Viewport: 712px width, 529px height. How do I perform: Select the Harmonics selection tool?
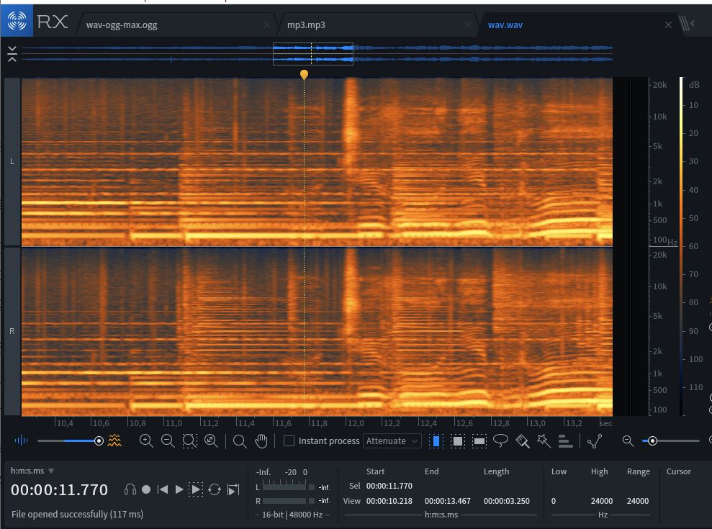(x=566, y=441)
